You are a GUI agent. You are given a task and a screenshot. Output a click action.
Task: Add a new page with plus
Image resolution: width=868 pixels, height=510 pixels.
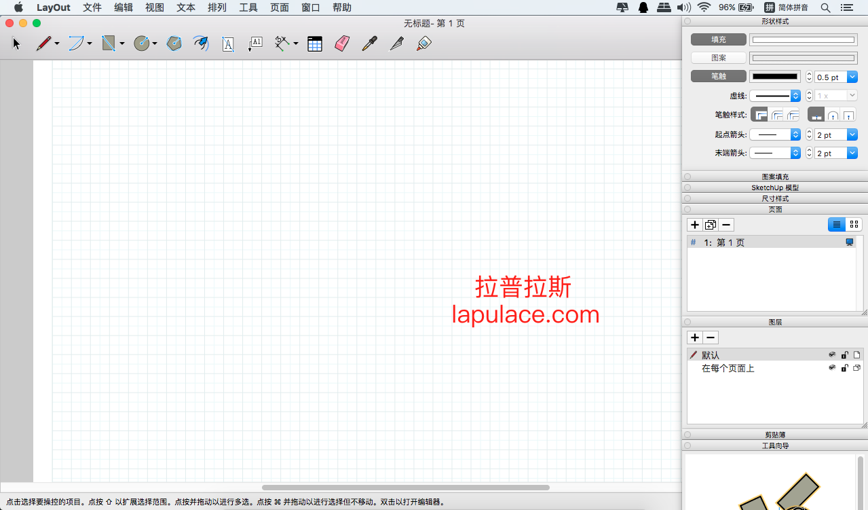coord(695,225)
